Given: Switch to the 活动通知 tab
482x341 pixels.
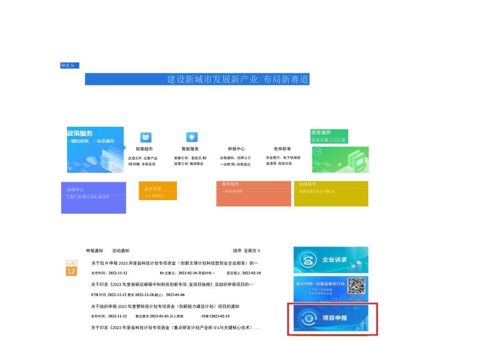Looking at the screenshot, I should [x=119, y=251].
